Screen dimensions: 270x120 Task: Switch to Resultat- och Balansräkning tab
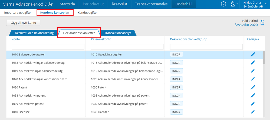click(x=34, y=33)
